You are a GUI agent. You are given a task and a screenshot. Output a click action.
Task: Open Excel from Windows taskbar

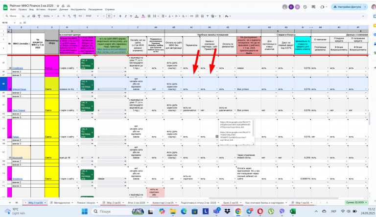(293, 211)
